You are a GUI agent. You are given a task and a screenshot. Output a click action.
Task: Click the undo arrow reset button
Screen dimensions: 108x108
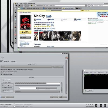[x=63, y=97]
